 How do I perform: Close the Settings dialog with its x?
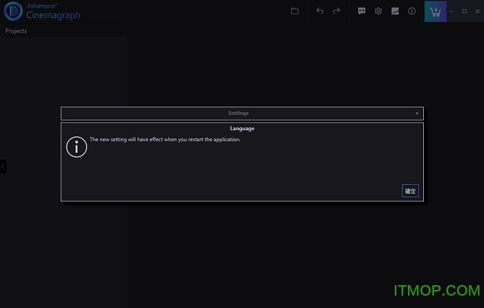(417, 114)
